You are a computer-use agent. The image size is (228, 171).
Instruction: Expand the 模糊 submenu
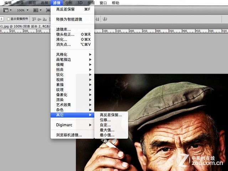point(72,64)
